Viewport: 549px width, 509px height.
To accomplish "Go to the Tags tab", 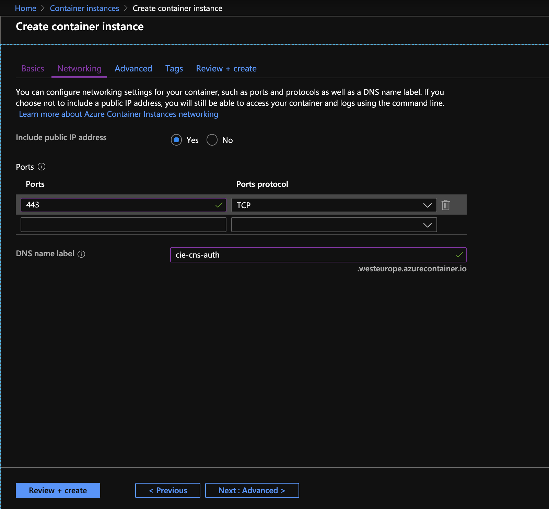I will [x=174, y=68].
